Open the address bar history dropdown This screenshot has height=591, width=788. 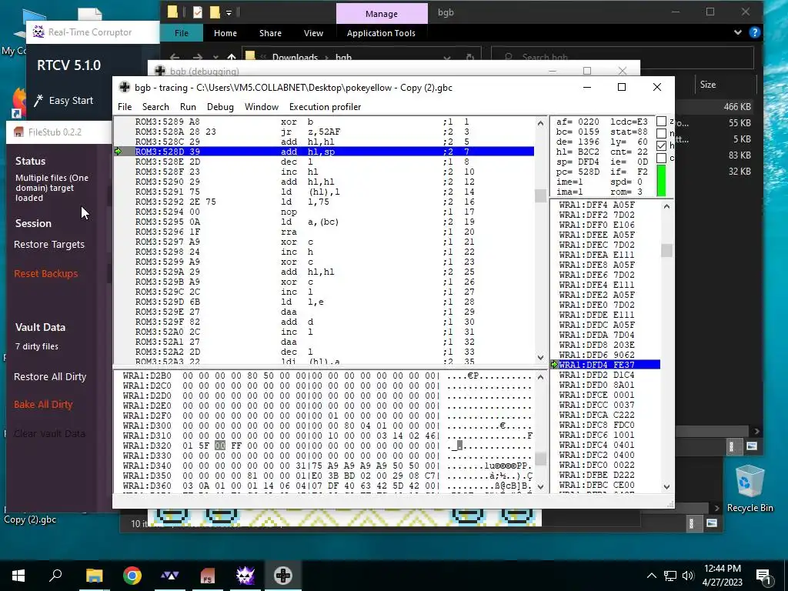(447, 57)
